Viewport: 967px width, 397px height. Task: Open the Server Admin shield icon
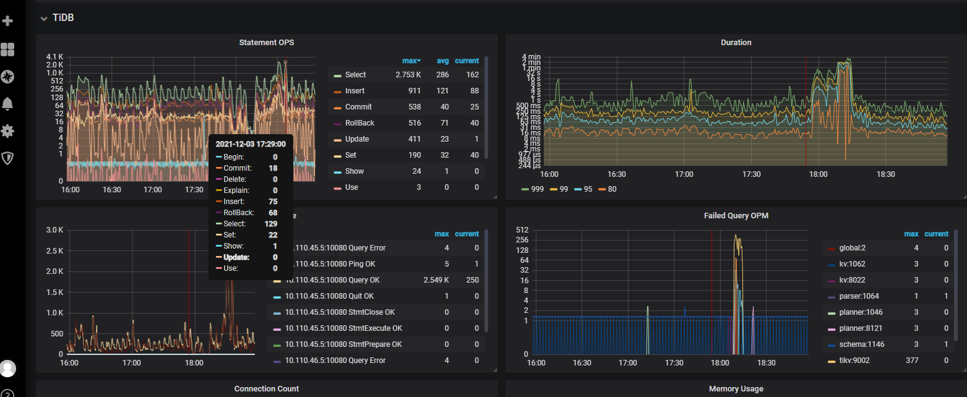(7, 158)
